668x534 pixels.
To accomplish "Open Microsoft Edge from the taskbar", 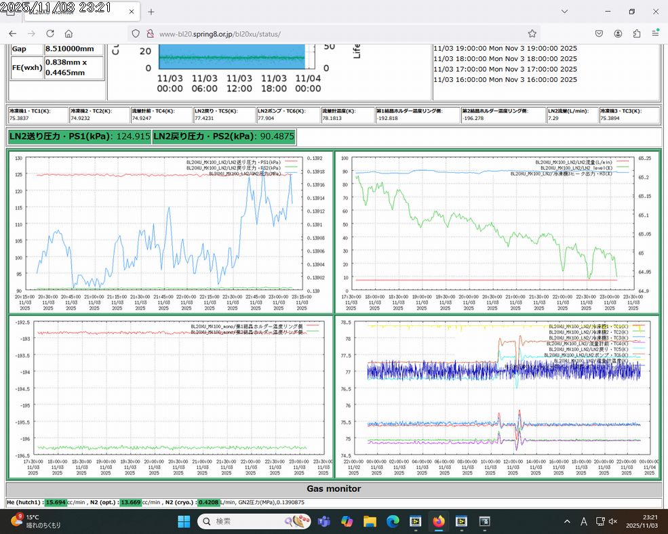I will pyautogui.click(x=393, y=521).
